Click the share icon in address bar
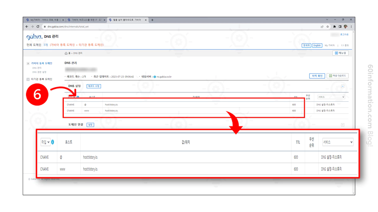 [x=322, y=26]
